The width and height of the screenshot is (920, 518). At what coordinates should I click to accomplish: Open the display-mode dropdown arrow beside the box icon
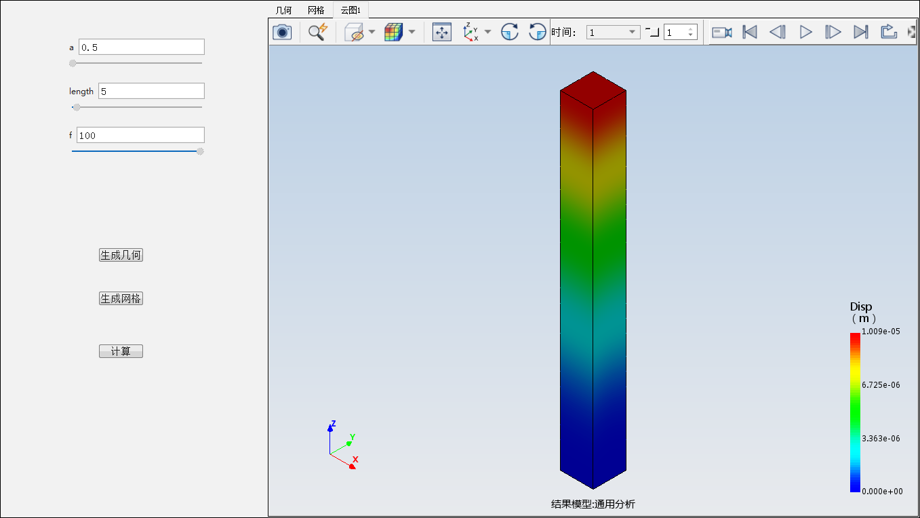[372, 32]
